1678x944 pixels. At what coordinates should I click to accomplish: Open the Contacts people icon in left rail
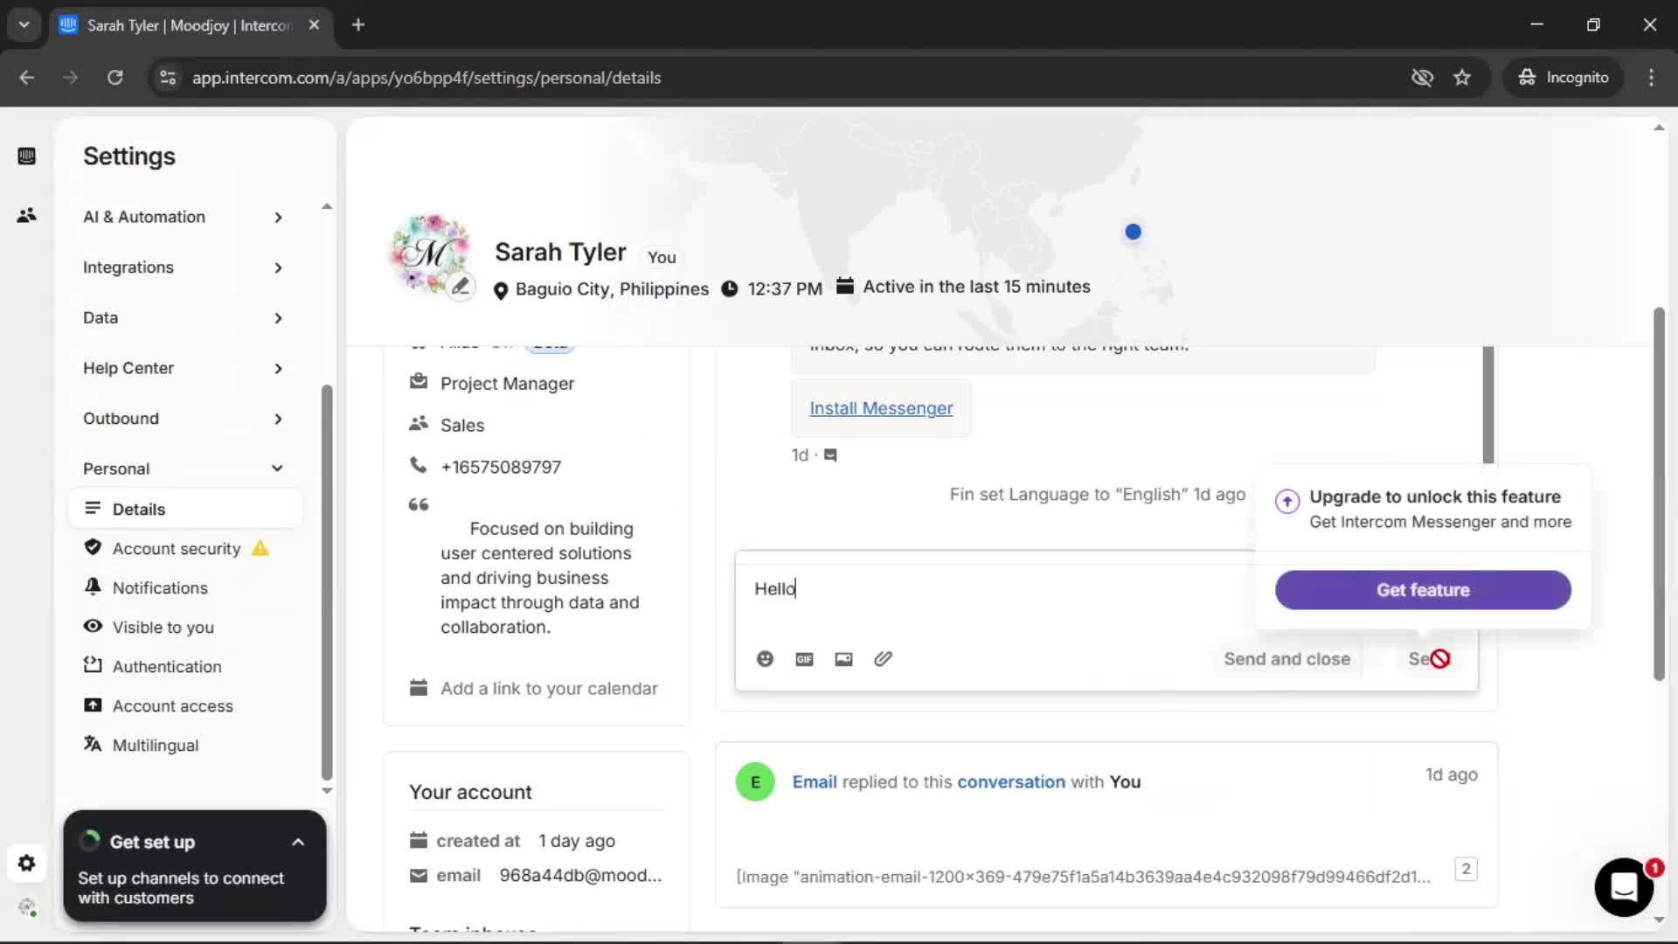point(27,215)
